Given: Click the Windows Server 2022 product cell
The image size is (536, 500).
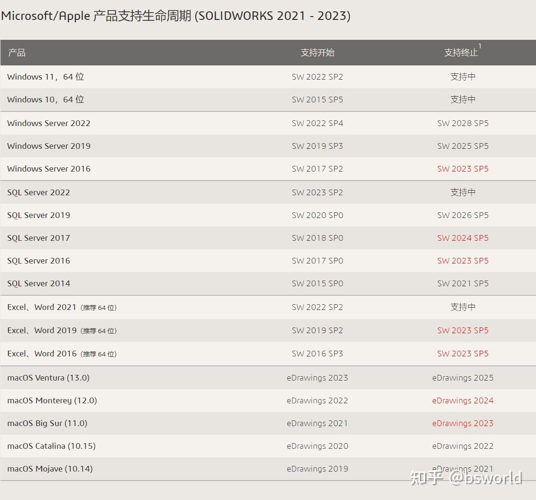Looking at the screenshot, I should (48, 123).
